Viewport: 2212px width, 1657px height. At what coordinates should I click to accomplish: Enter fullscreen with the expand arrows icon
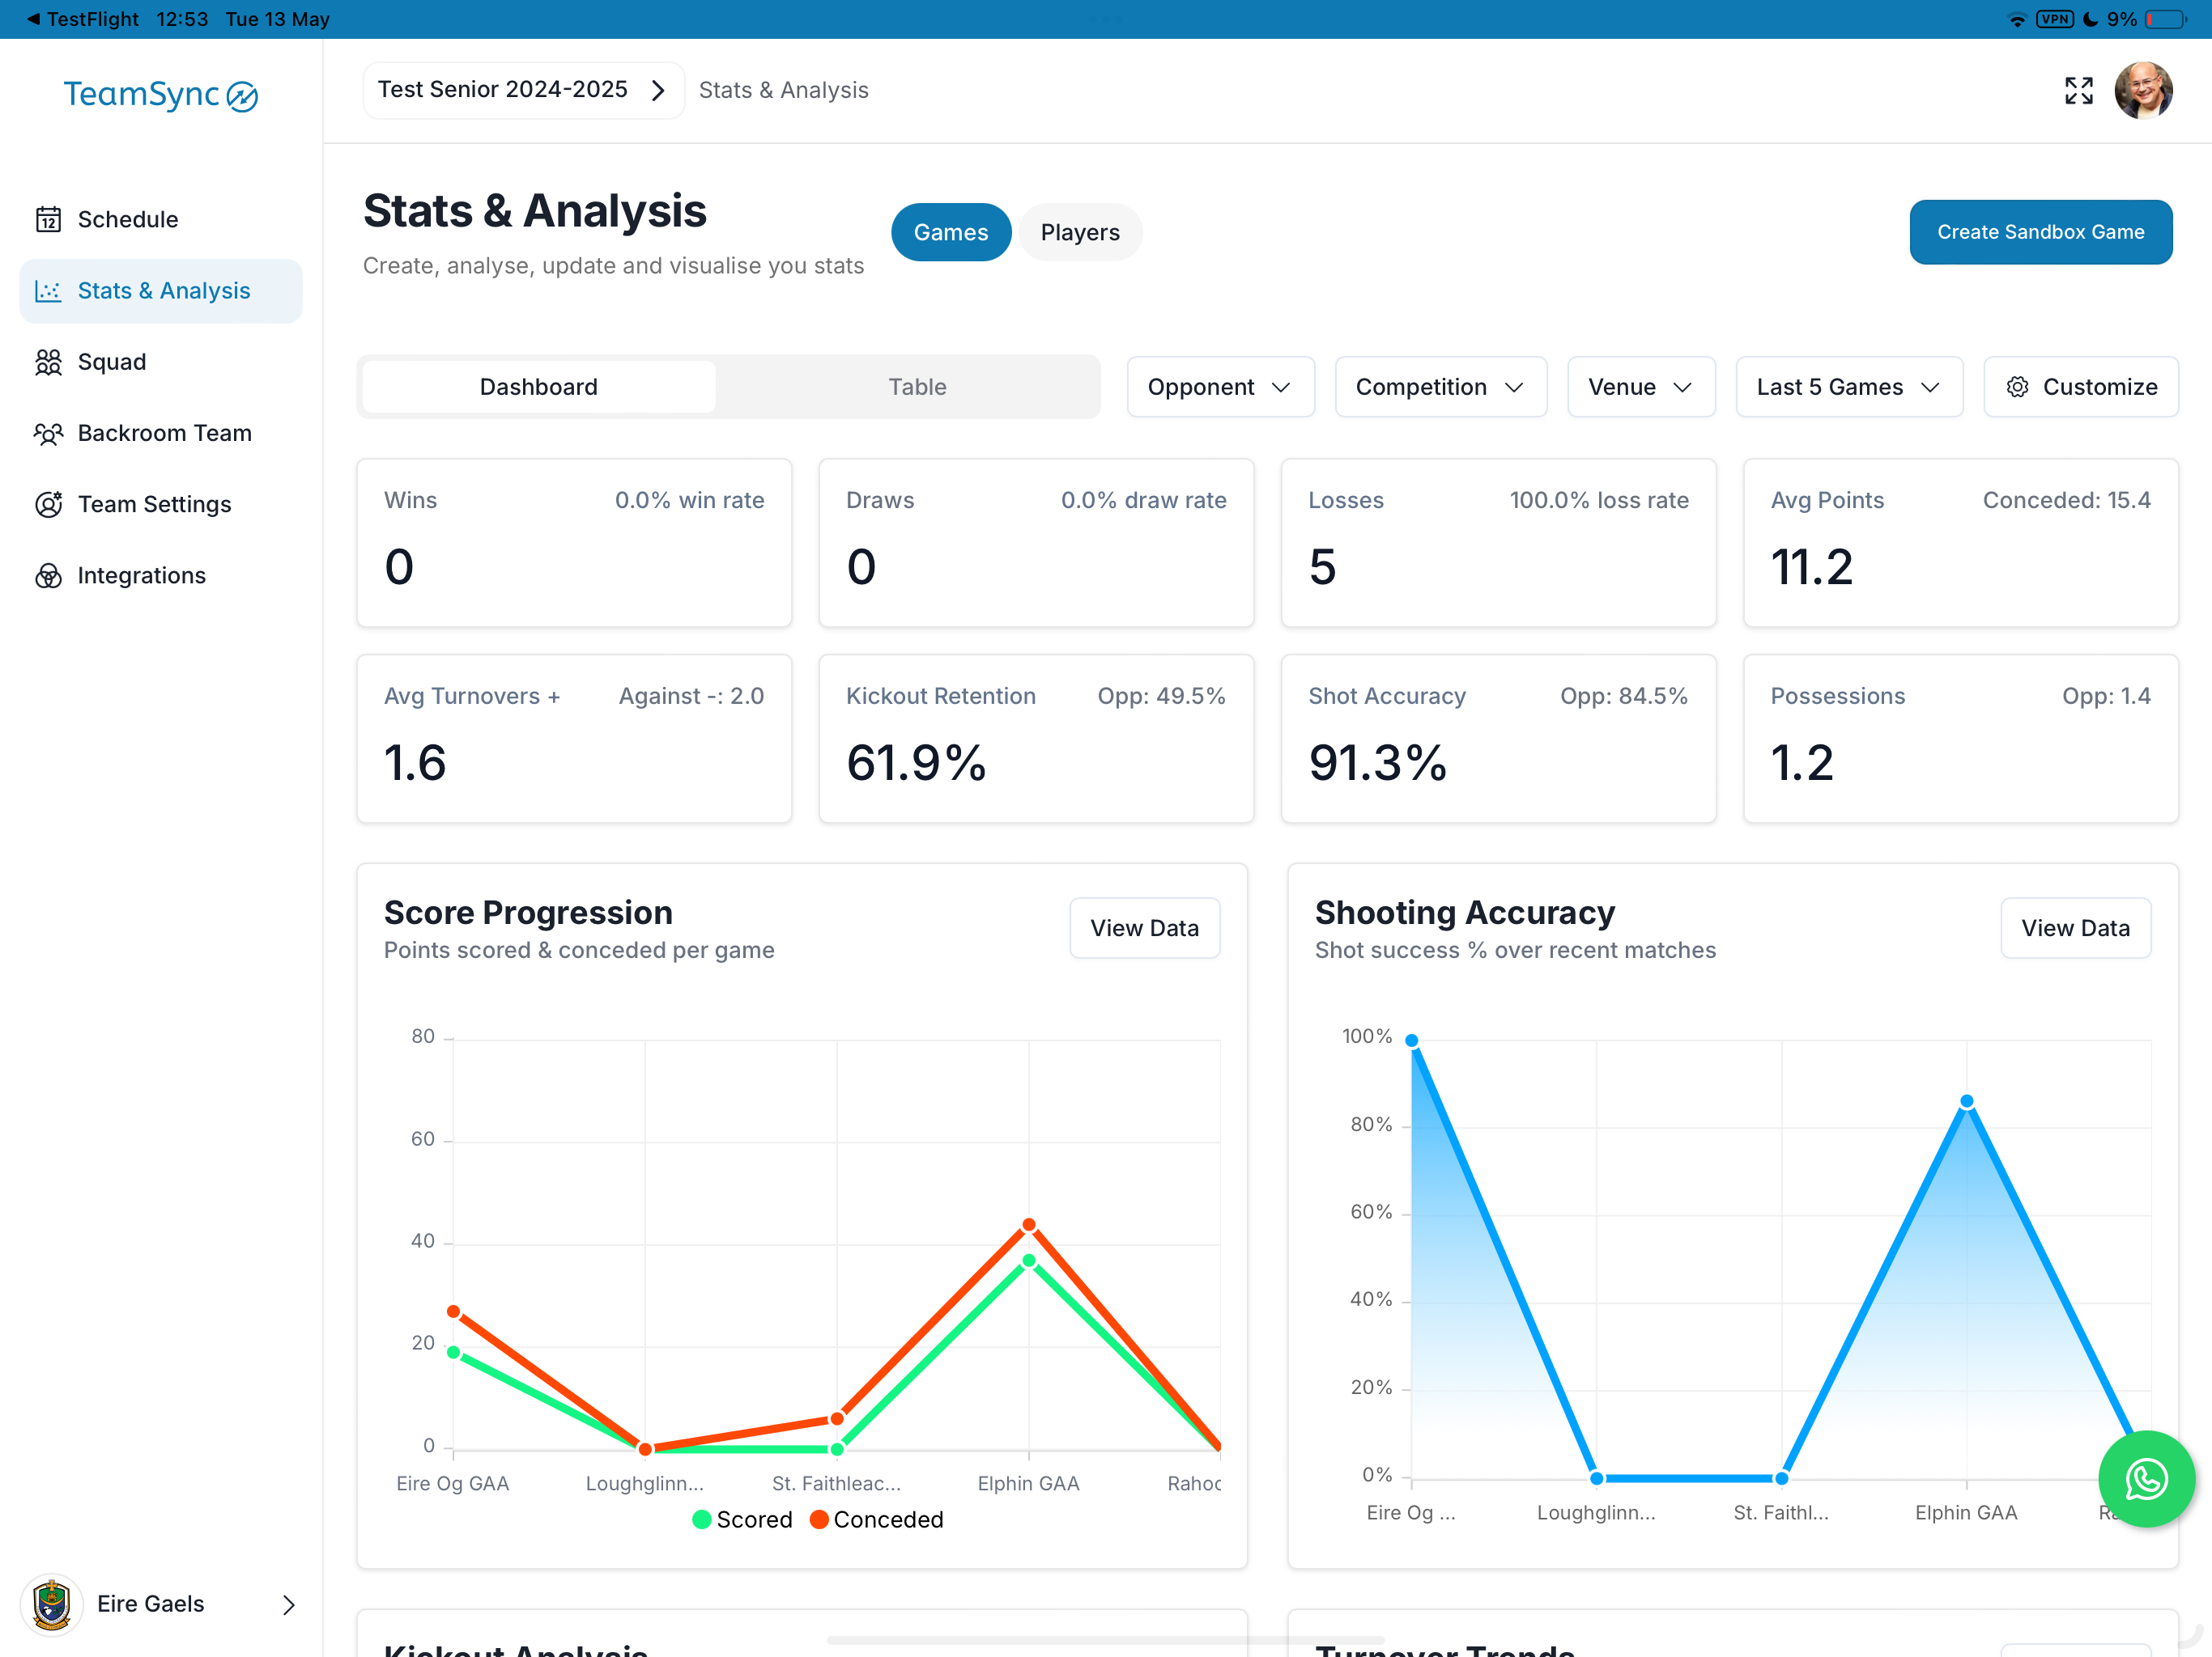(2079, 90)
